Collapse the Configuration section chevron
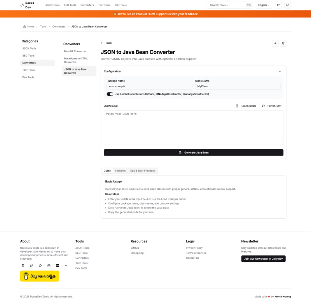The width and height of the screenshot is (311, 306). [280, 71]
